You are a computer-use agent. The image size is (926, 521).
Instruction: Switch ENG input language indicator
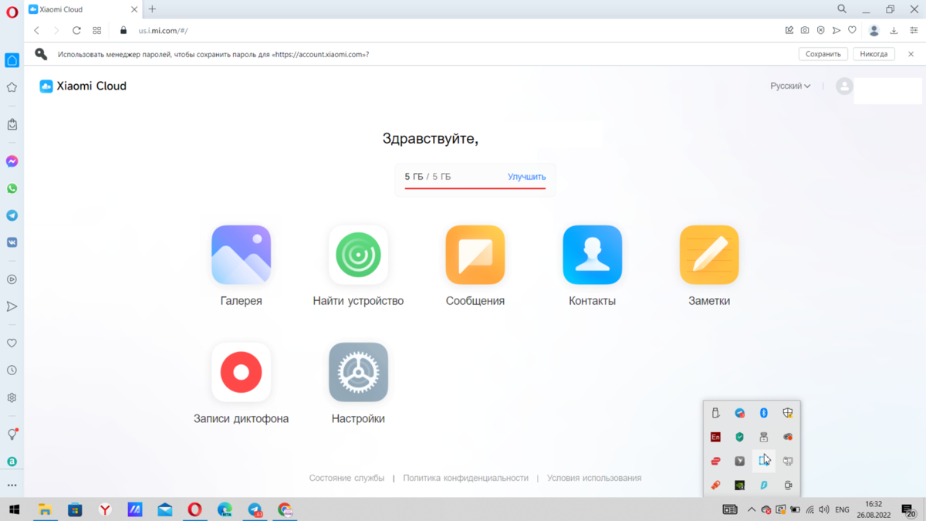[x=843, y=509]
